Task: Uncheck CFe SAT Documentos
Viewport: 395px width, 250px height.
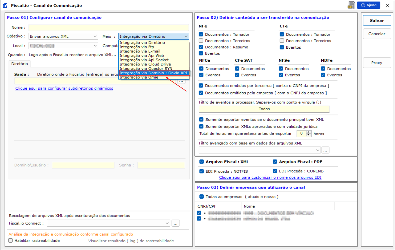Action: 237,69
